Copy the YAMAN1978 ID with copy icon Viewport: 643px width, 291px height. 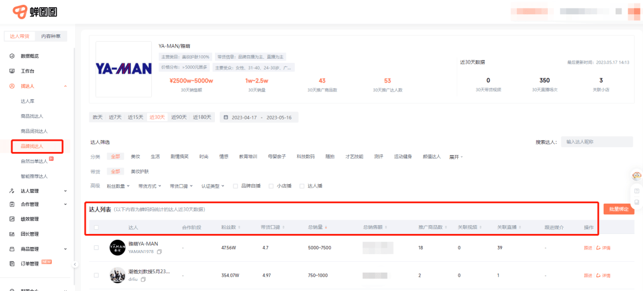(x=160, y=252)
